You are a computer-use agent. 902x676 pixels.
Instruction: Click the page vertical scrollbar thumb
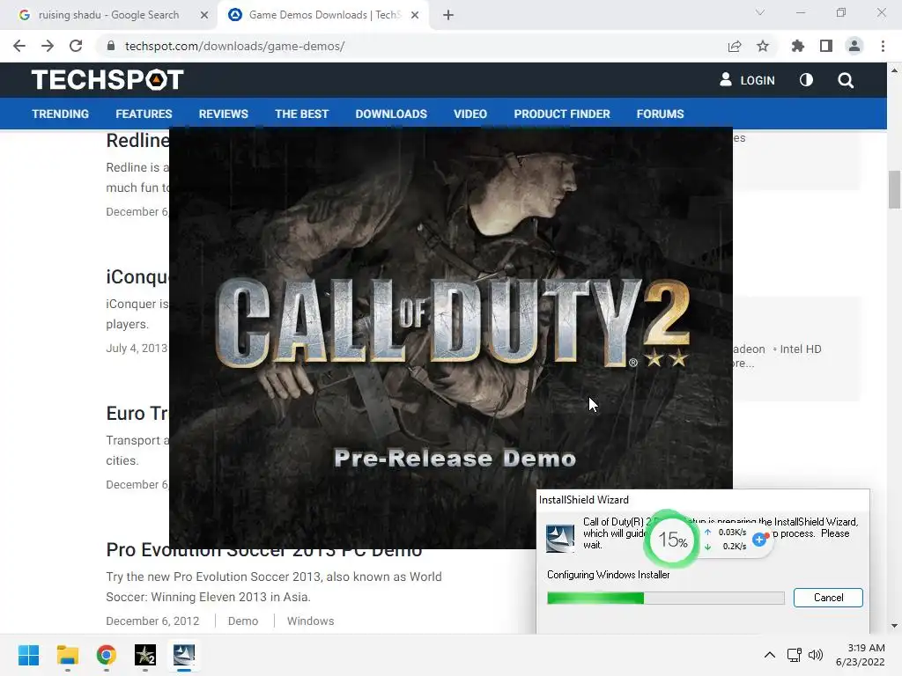point(894,190)
